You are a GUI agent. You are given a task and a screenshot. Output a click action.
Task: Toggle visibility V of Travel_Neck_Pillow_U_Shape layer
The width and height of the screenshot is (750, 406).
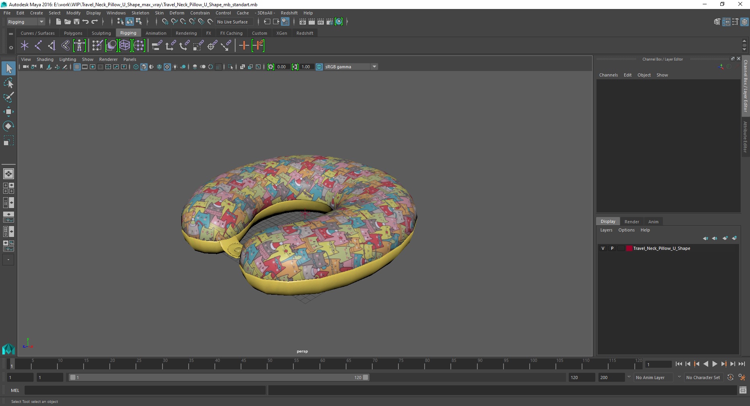pos(603,248)
